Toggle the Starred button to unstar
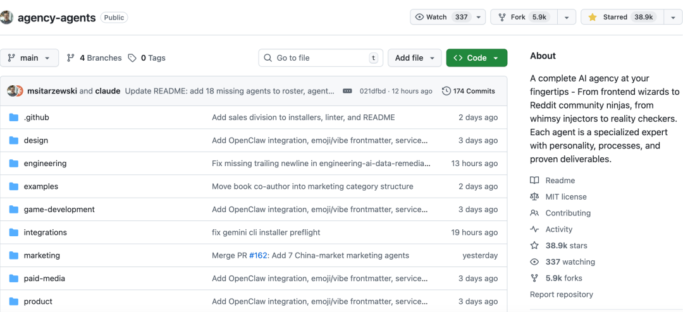This screenshot has height=312, width=683. coord(622,17)
